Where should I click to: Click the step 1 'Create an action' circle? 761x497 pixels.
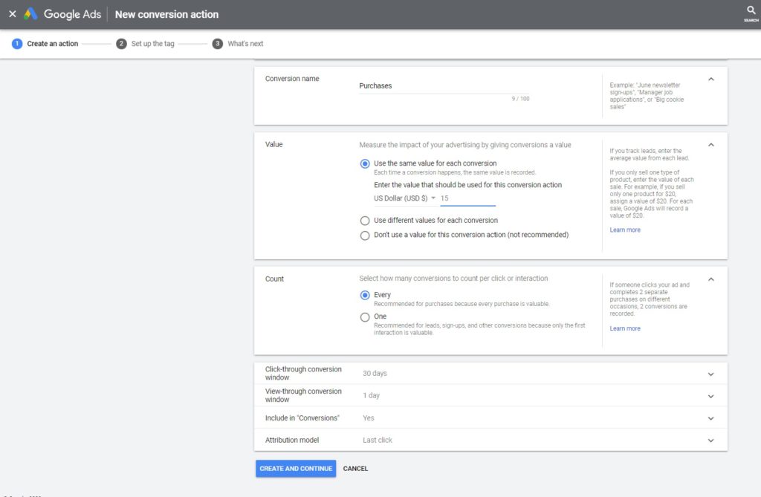[x=16, y=43]
